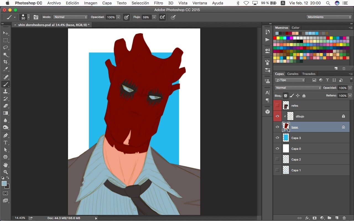354x221 pixels.
Task: Hide the Capa 0 layer
Action: coord(277,149)
